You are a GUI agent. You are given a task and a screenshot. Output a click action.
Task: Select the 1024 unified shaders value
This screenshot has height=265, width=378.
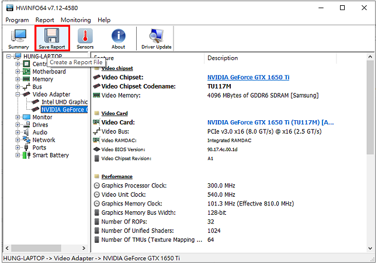[x=214, y=231]
